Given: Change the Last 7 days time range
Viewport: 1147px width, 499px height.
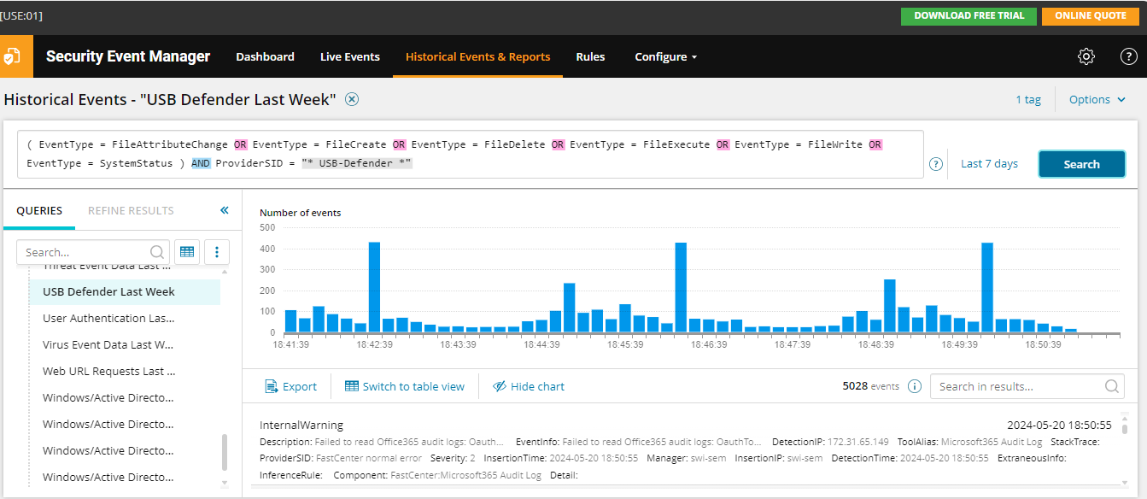Looking at the screenshot, I should click(x=989, y=164).
